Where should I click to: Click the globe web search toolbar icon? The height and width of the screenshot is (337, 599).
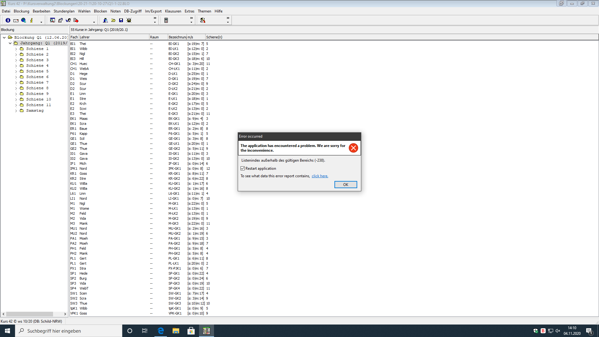(24, 20)
